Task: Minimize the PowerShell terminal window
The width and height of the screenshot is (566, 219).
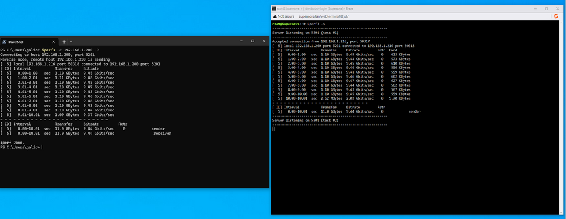Action: 242,41
